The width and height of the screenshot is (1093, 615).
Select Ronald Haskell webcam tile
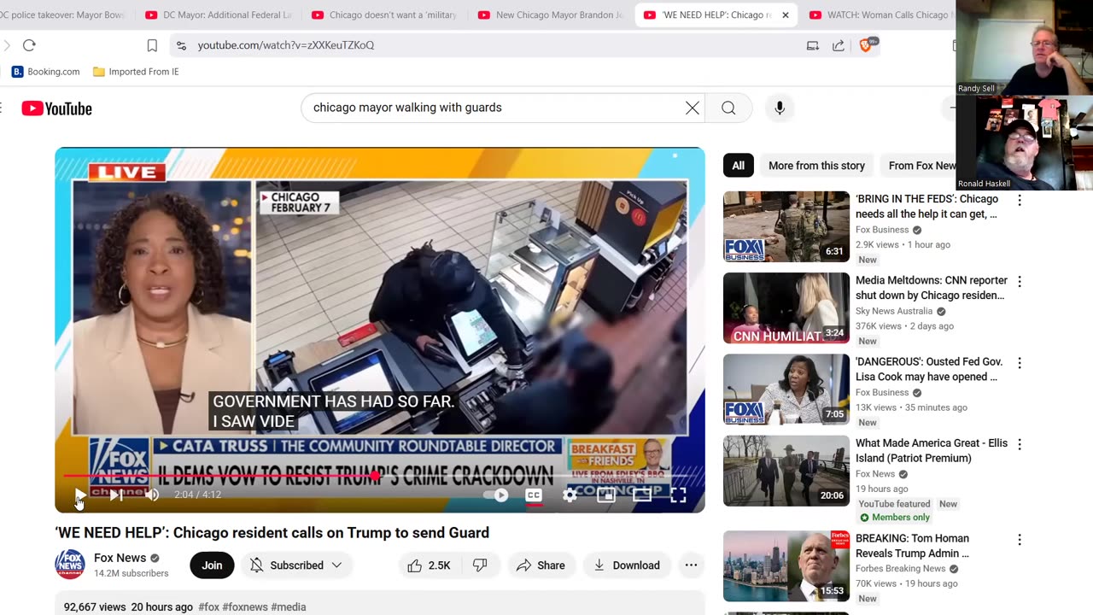(1025, 143)
